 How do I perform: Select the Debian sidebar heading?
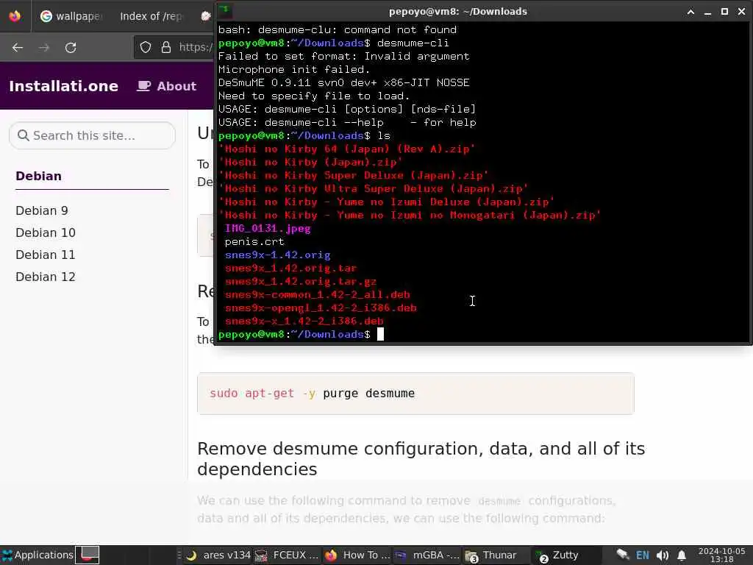point(38,176)
